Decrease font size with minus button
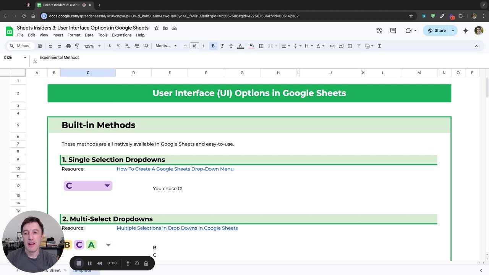Screen dimensions: 489x275 coord(185,46)
